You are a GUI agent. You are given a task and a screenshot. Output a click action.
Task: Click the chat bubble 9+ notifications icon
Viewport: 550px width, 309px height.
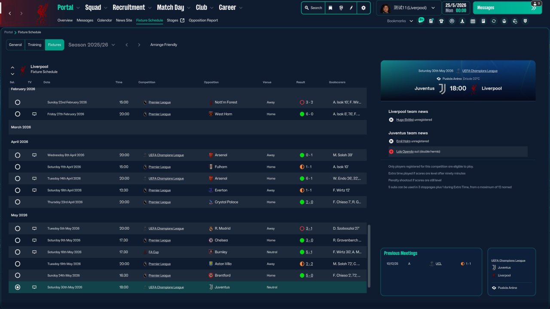point(421,21)
